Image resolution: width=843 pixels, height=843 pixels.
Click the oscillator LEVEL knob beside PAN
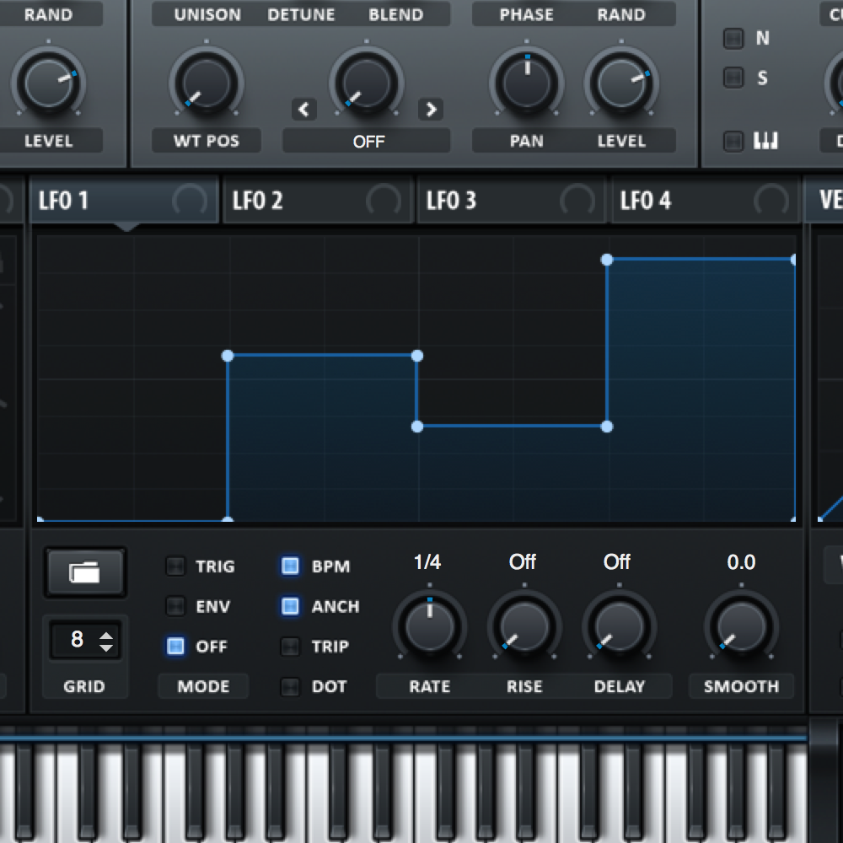(x=621, y=83)
